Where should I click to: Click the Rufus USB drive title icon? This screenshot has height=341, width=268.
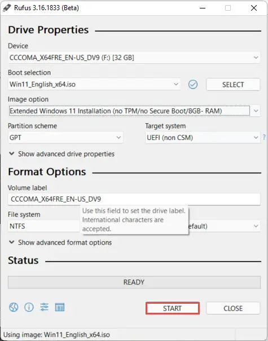point(7,8)
